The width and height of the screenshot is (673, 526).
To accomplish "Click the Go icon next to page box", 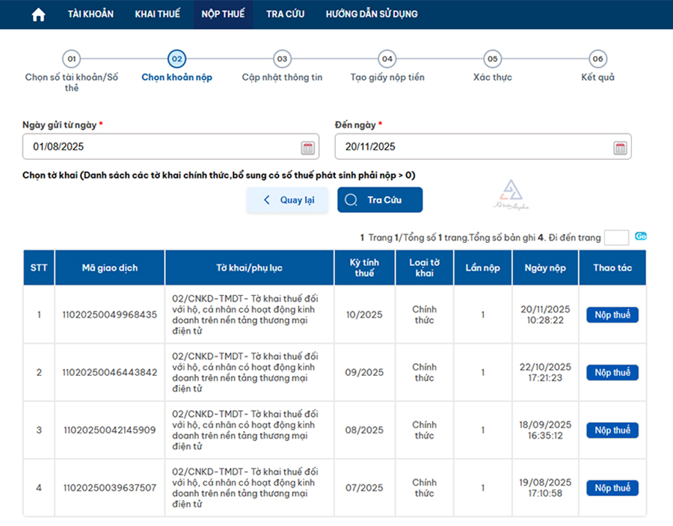I will (640, 237).
